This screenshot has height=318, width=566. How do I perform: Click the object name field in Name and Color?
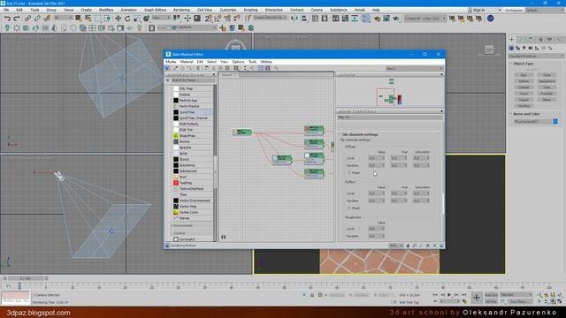coord(532,122)
